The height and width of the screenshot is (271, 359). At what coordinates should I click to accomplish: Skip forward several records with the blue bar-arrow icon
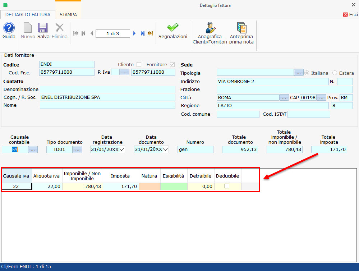(143, 33)
